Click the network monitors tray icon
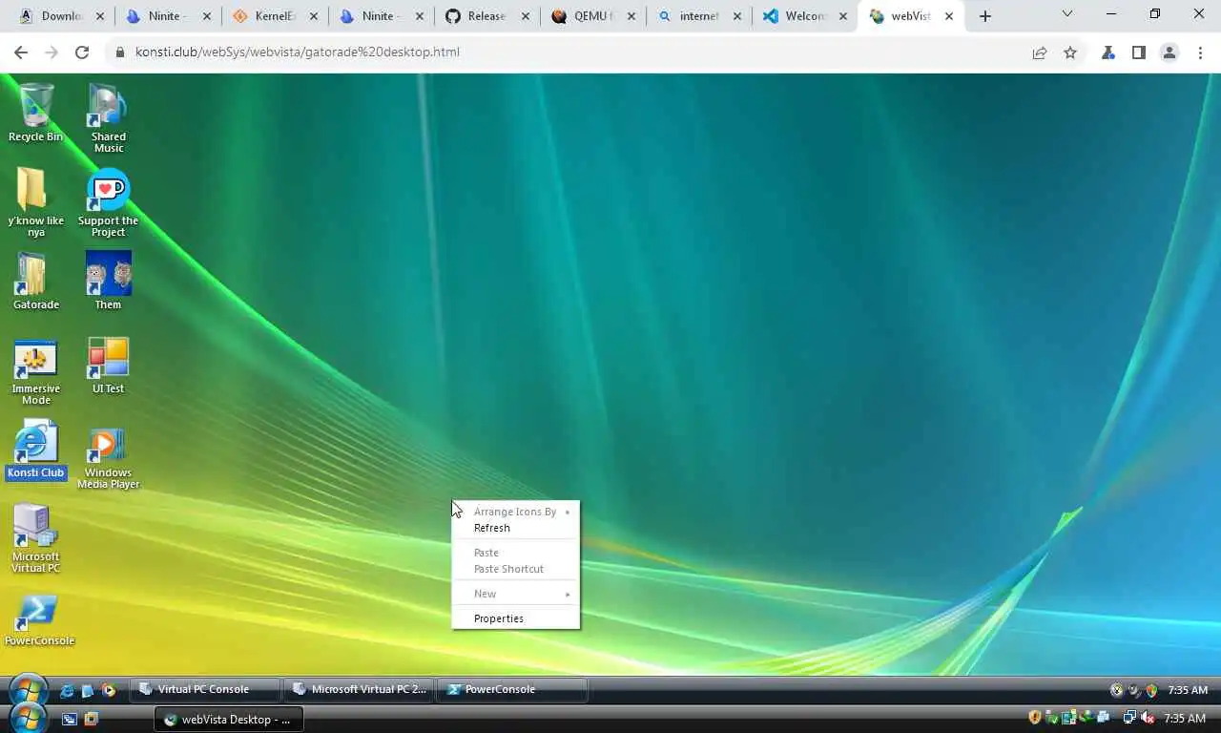Screen dimensions: 1221x733 (1130, 718)
